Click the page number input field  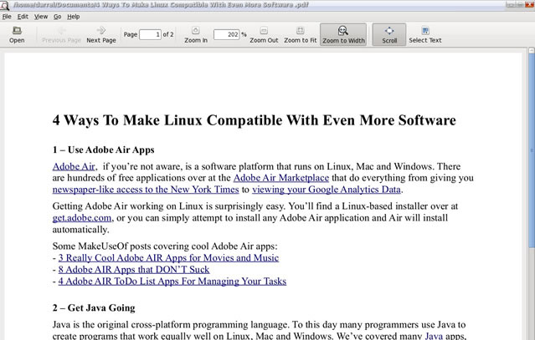(x=150, y=34)
